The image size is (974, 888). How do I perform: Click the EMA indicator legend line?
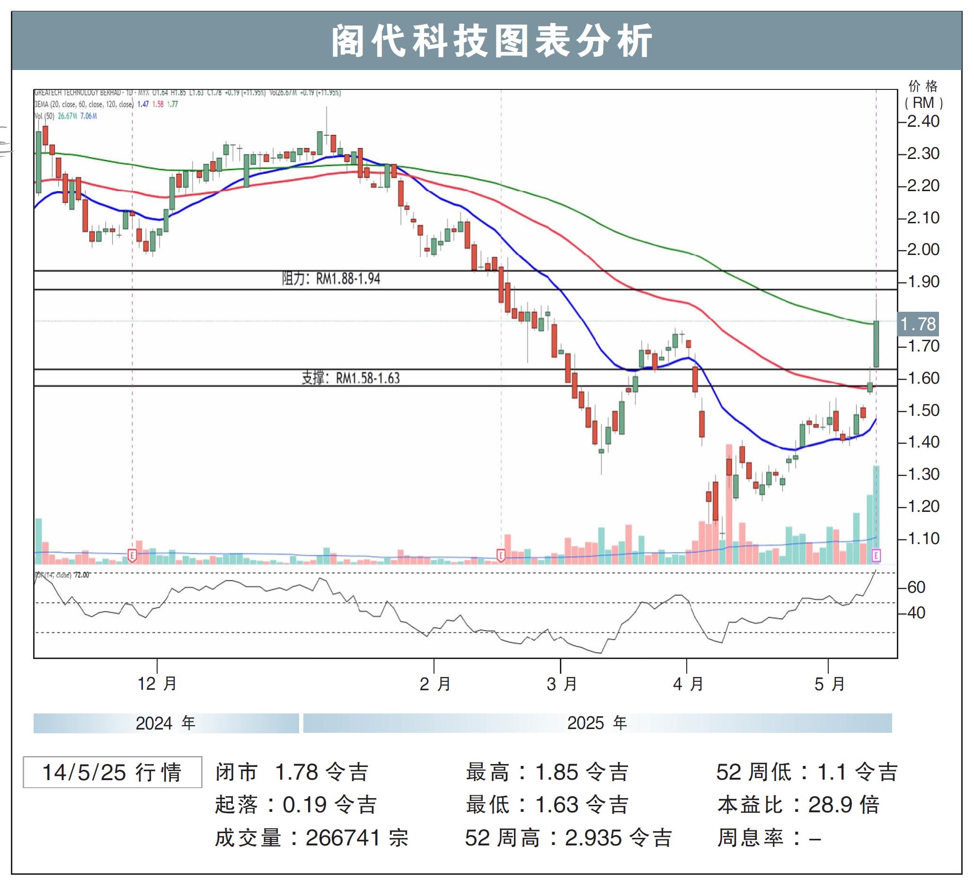pyautogui.click(x=106, y=104)
